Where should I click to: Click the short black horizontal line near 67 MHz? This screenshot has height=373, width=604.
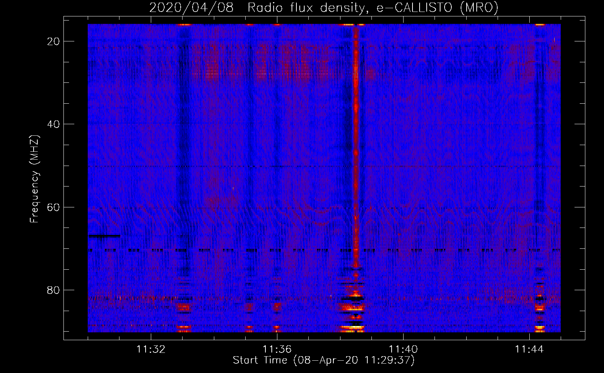(x=104, y=236)
